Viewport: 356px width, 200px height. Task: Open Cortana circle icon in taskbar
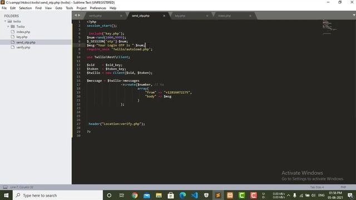click(x=109, y=195)
